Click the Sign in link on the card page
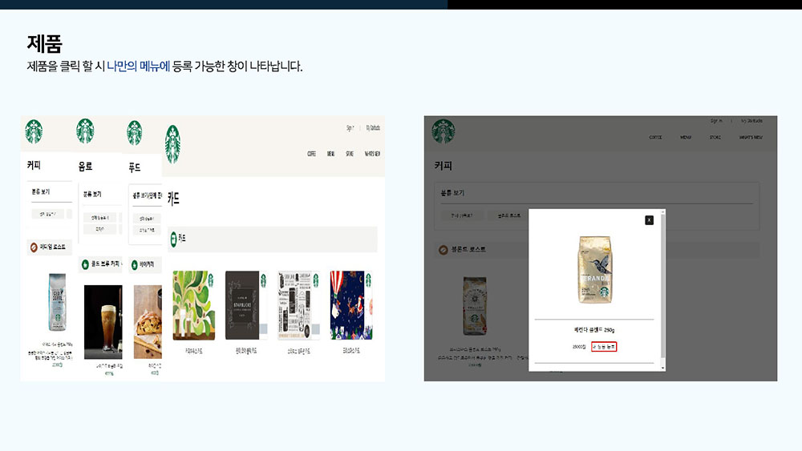This screenshot has height=451, width=802. [x=350, y=128]
